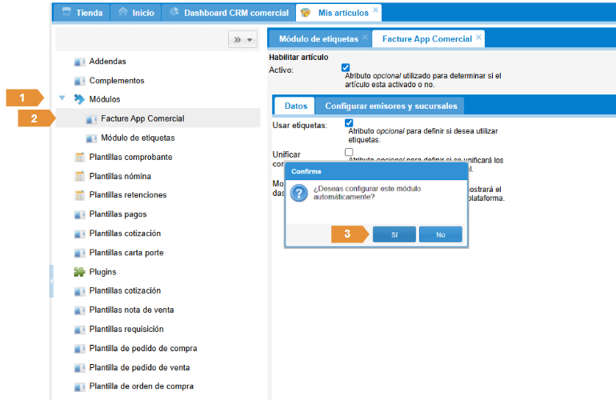Viewport: 616px width, 400px height.
Task: Close the Facture App Comercial tab
Action: (x=478, y=37)
